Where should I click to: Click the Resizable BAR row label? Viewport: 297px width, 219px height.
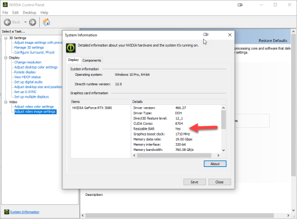tap(144, 129)
